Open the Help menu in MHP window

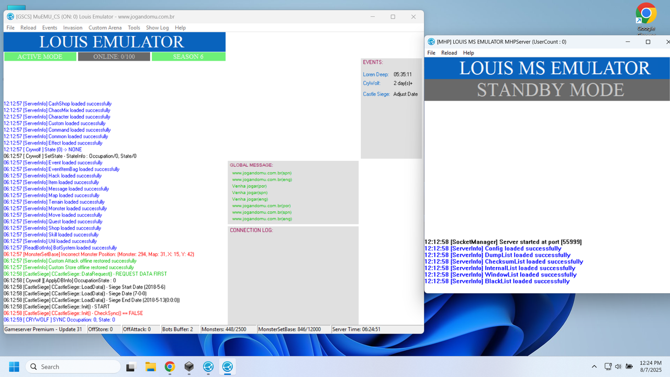pyautogui.click(x=468, y=53)
